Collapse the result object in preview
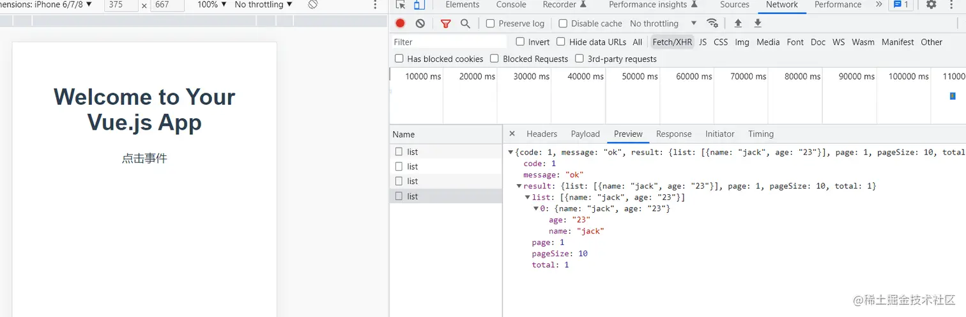The width and height of the screenshot is (966, 317). [519, 186]
